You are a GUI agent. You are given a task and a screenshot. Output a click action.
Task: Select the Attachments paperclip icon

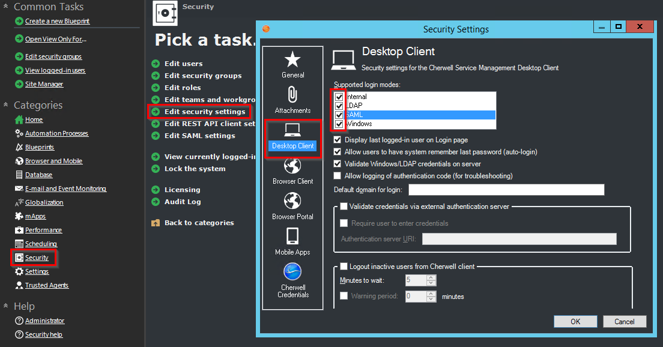292,95
